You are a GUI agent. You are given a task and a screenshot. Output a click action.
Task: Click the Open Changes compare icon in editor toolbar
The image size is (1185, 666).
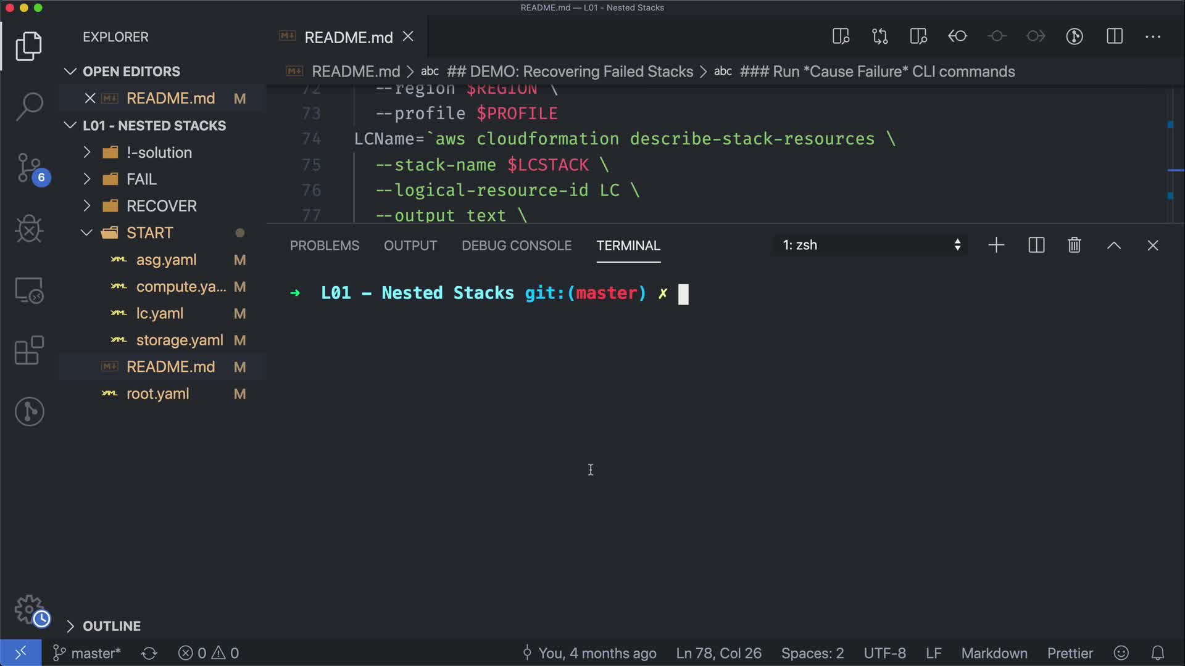(x=879, y=36)
